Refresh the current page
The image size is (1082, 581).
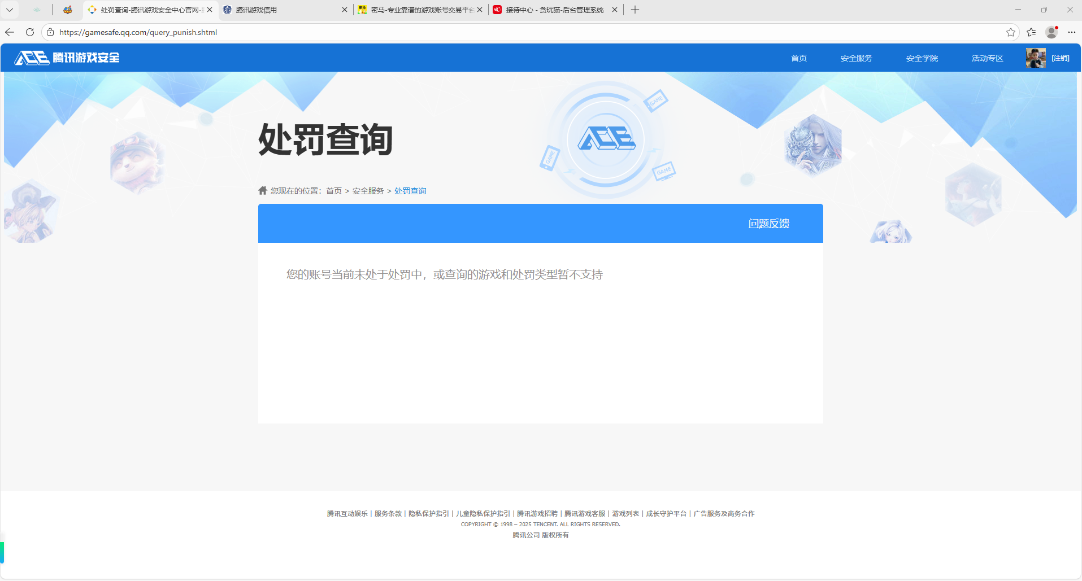coord(30,32)
